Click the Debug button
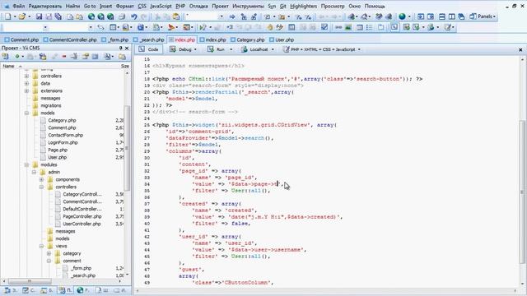The height and width of the screenshot is (296, 527). click(181, 49)
